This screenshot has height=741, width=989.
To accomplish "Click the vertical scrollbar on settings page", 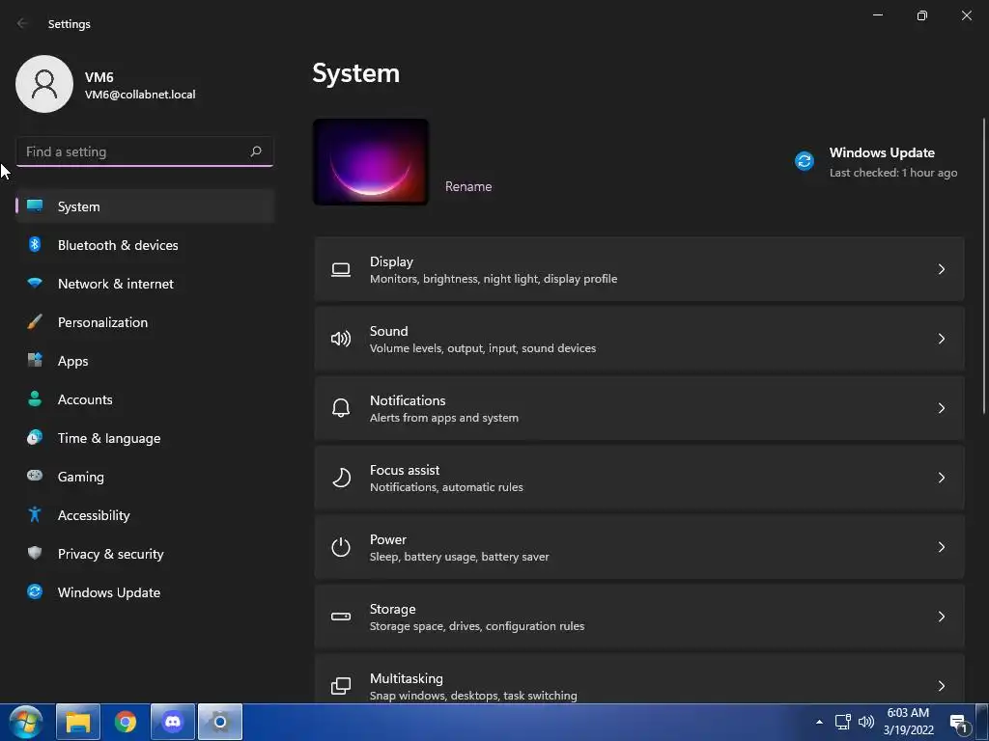I will 983,266.
